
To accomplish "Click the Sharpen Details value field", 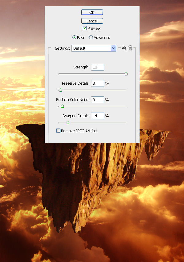I will [98, 116].
